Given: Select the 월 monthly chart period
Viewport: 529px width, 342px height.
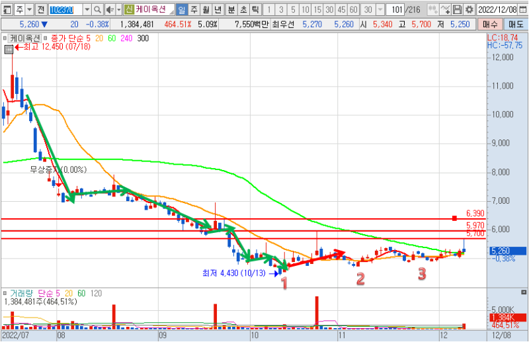Looking at the screenshot, I should pos(206,9).
